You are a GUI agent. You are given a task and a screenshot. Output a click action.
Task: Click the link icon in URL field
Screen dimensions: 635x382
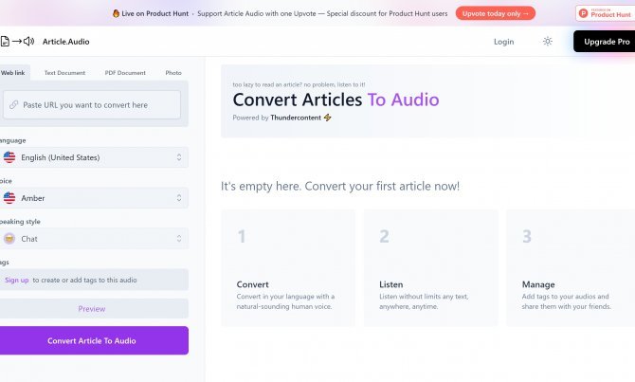[x=14, y=105]
